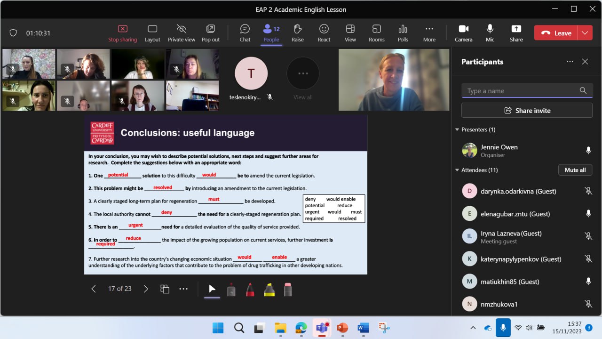
Task: Toggle Private view for slides
Action: click(182, 33)
